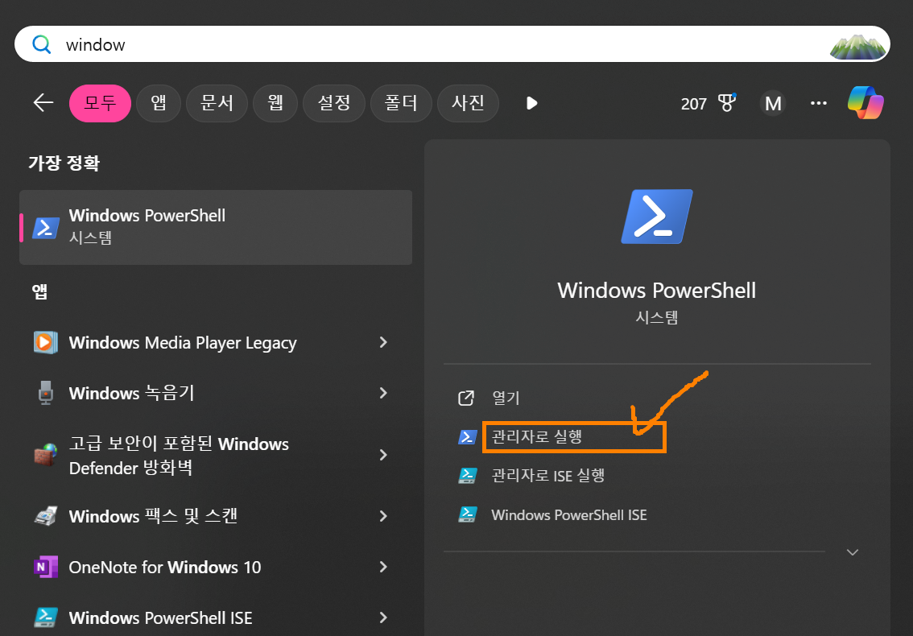This screenshot has height=636, width=913.
Task: Choose 관리자로 ISE 실행
Action: tap(548, 476)
